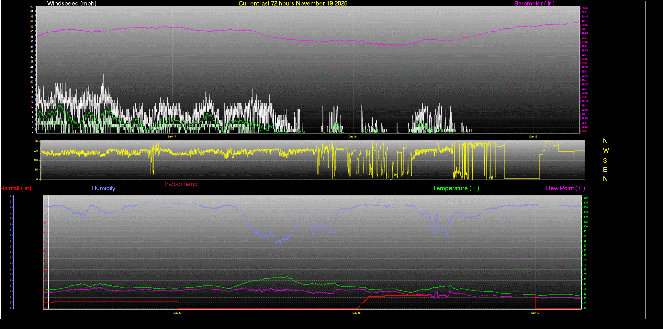Click the S wind direction letter

[x=605, y=160]
